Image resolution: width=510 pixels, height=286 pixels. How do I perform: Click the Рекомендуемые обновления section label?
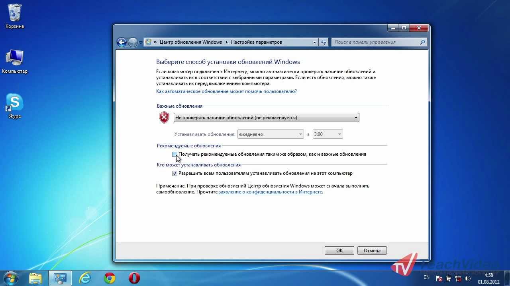189,146
